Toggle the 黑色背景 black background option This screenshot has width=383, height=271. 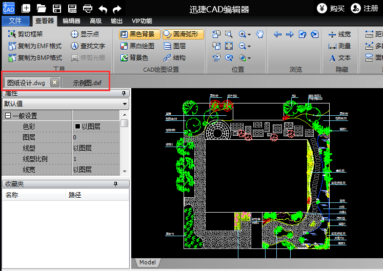tap(136, 34)
